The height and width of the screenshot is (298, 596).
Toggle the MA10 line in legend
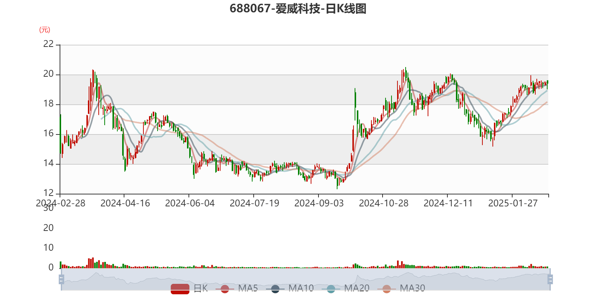pos(290,288)
